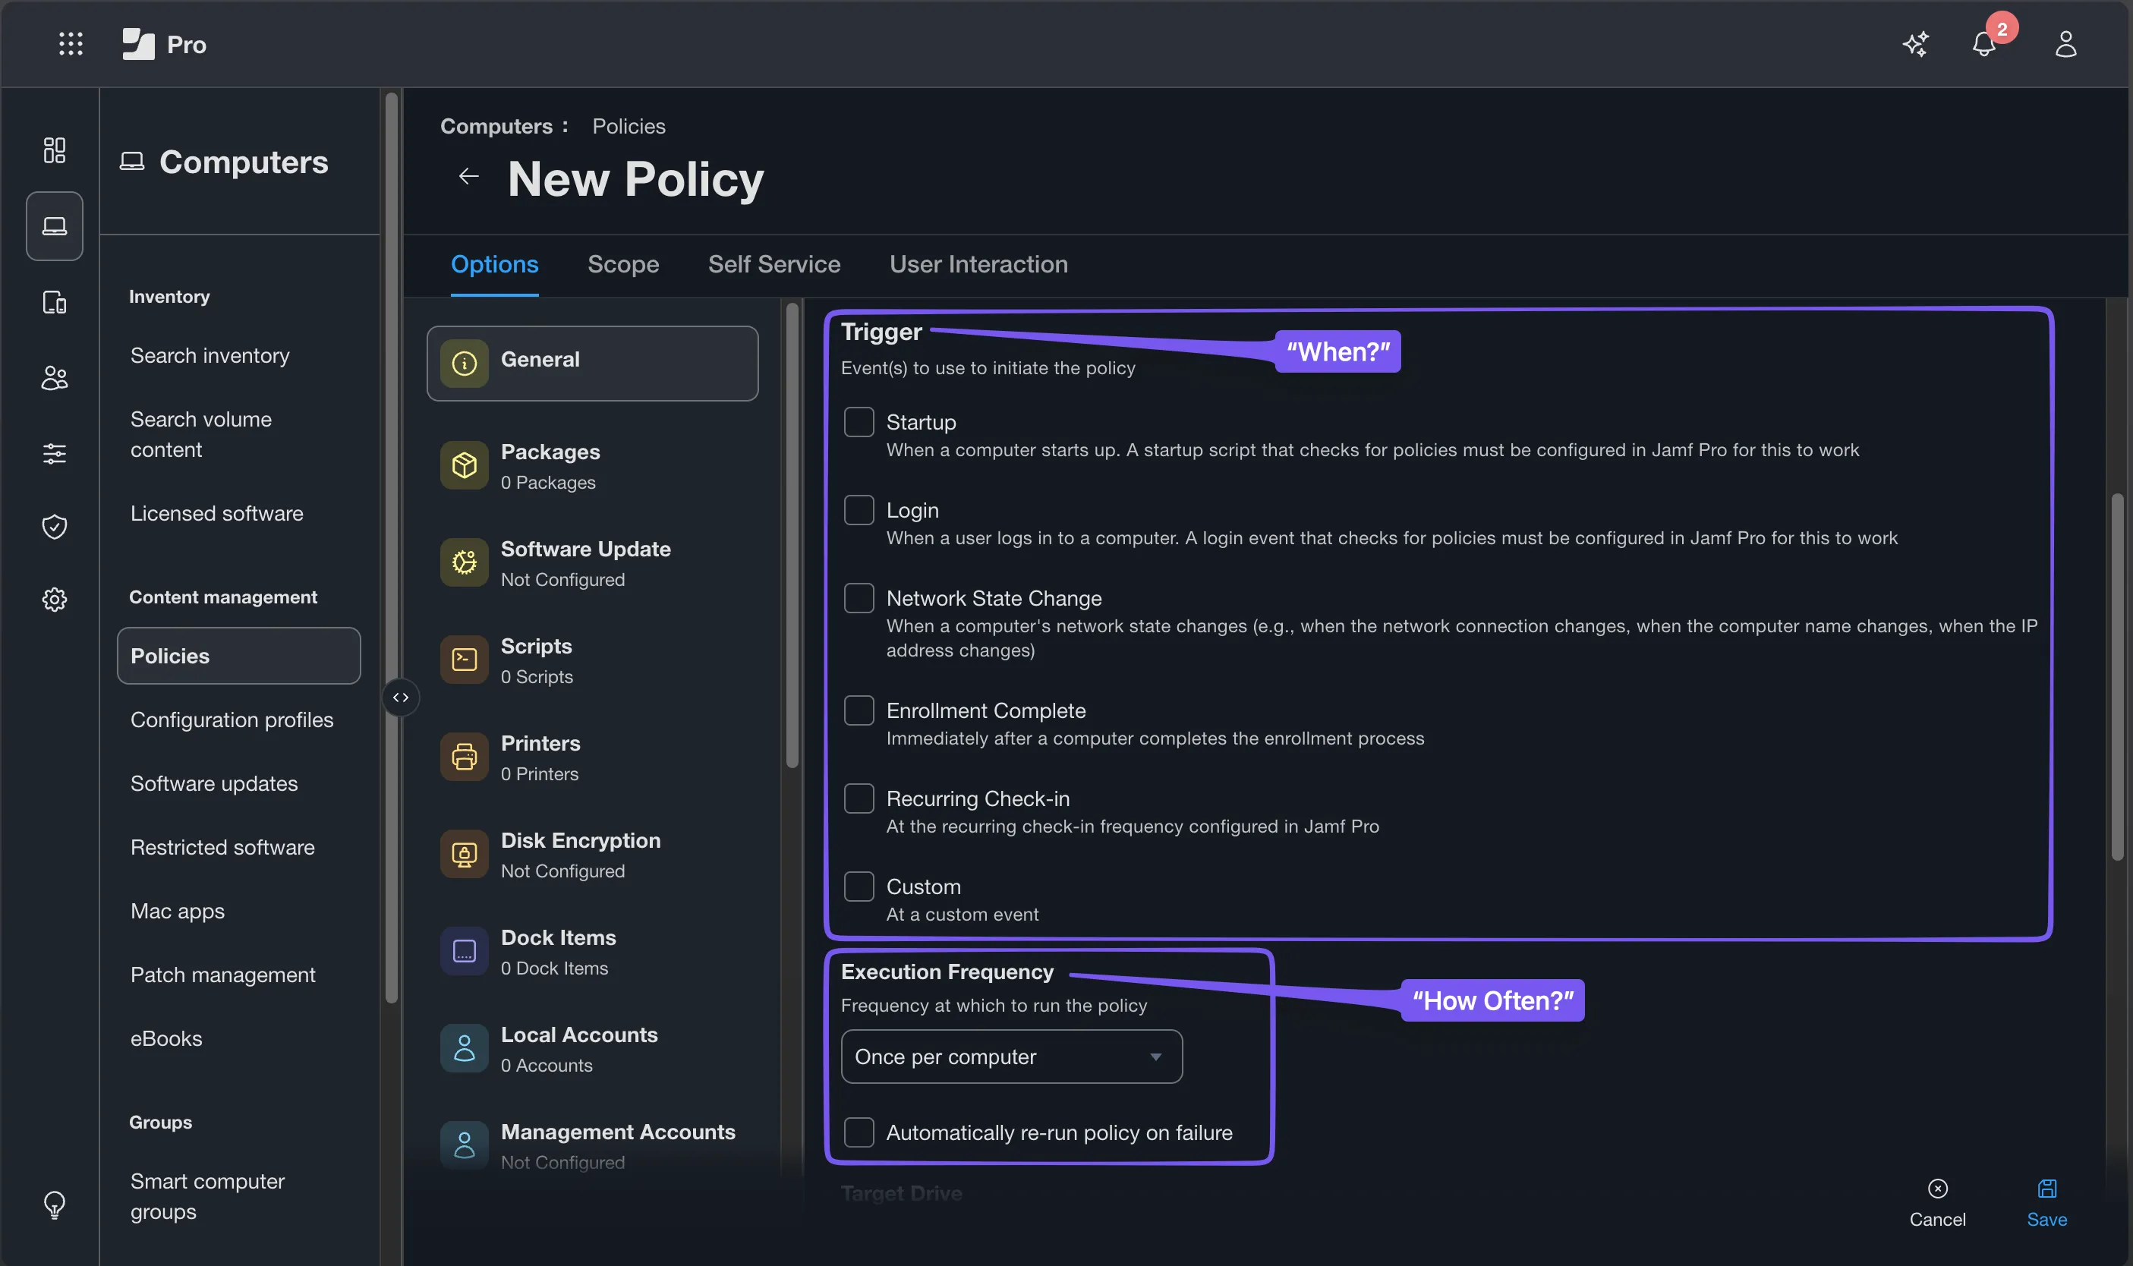Open the AI assistant sparkle icon
This screenshot has height=1266, width=2133.
(x=1915, y=43)
